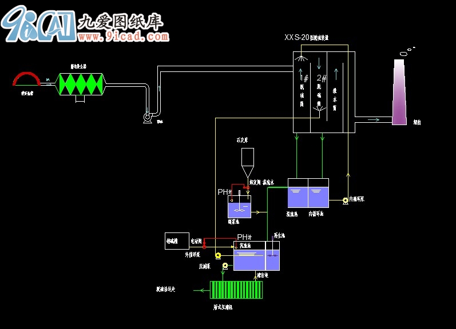Click the induced draft fan symbol
The height and width of the screenshot is (329, 456).
148,118
